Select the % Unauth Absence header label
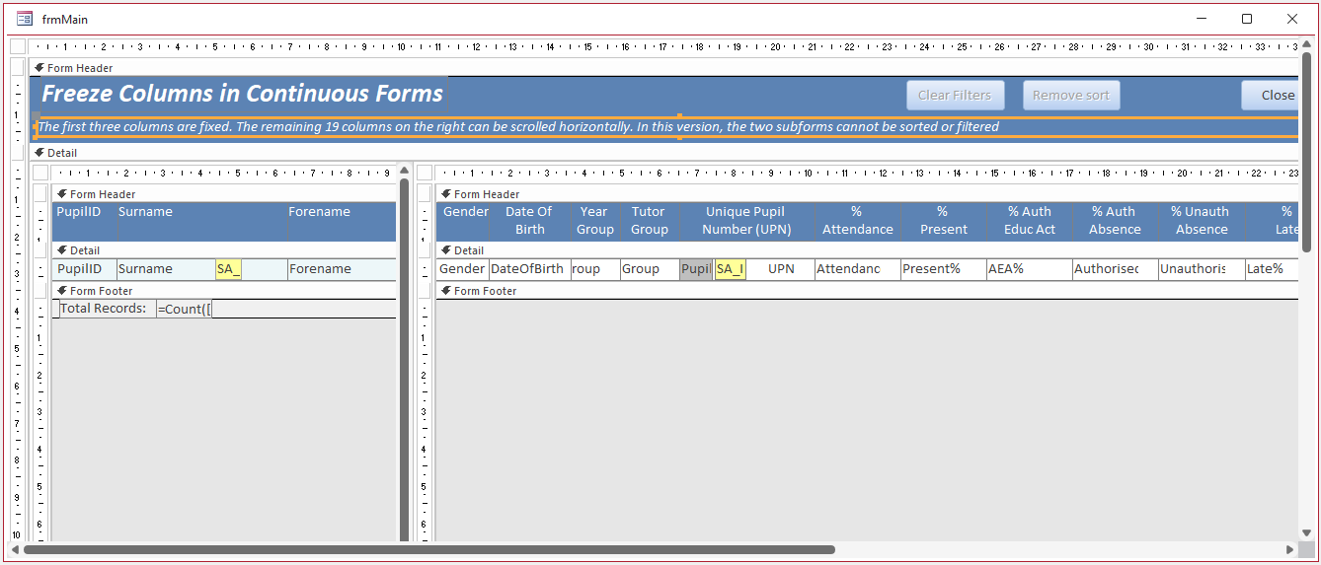Screen dimensions: 1321x565 click(1200, 221)
